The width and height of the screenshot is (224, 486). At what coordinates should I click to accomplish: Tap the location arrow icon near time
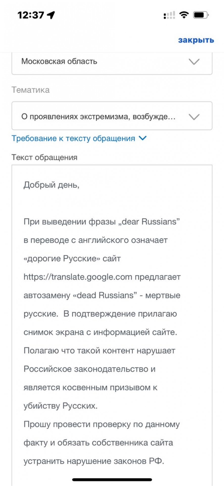click(51, 15)
